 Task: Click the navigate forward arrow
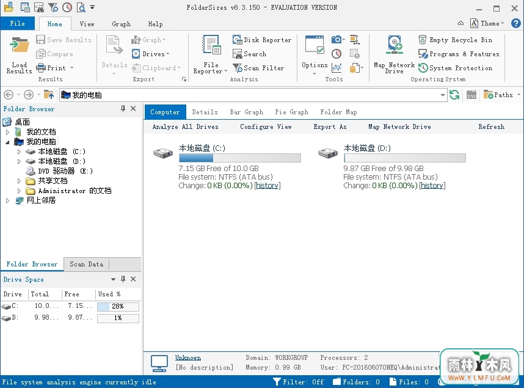pos(29,95)
